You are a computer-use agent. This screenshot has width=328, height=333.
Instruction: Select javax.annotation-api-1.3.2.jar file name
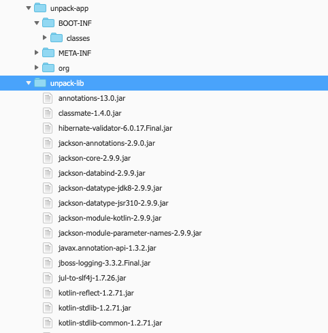[x=108, y=248]
